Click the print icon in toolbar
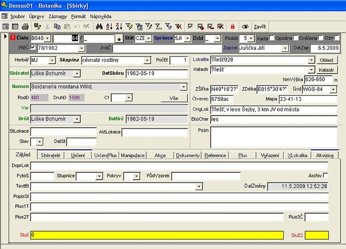This screenshot has width=346, height=249. (x=25, y=27)
